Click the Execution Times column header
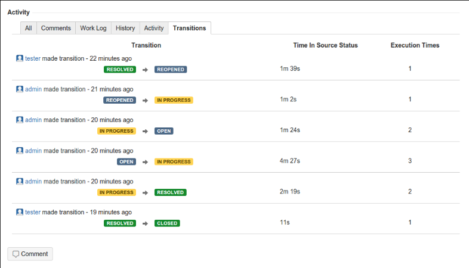This screenshot has height=268, width=469. (x=415, y=45)
